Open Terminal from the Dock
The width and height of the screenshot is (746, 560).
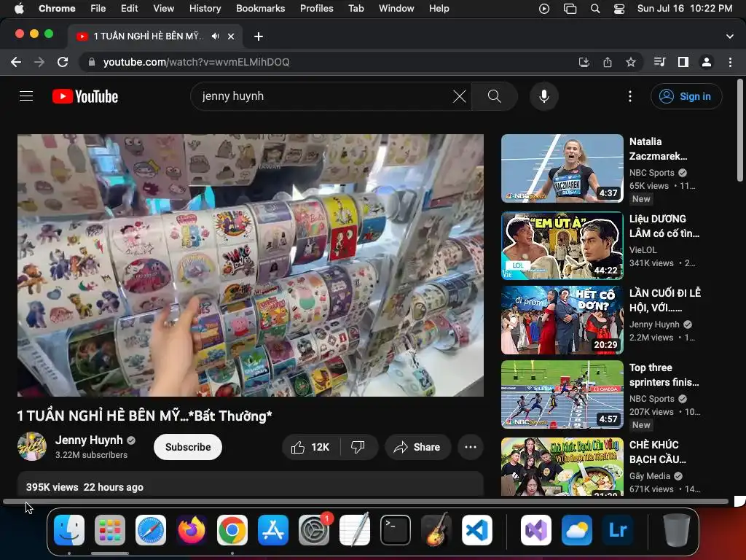point(396,530)
